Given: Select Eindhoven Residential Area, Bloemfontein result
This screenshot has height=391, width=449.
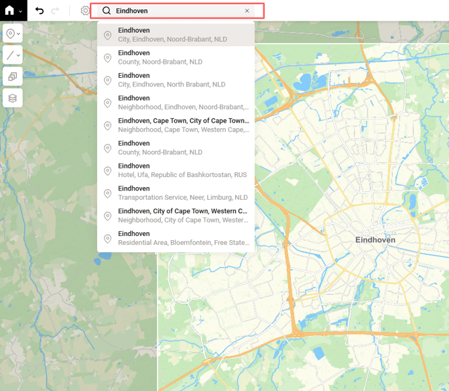Looking at the screenshot, I should (176, 238).
